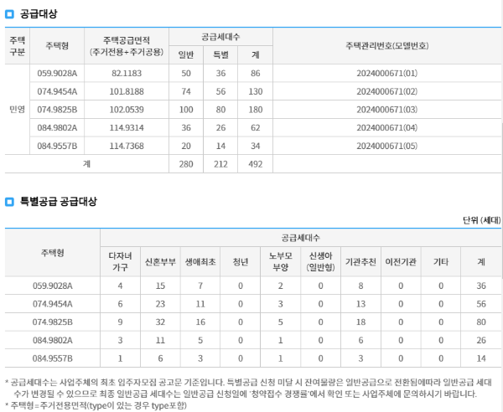Select 계 value 180 in 074.9825B row

(x=256, y=110)
